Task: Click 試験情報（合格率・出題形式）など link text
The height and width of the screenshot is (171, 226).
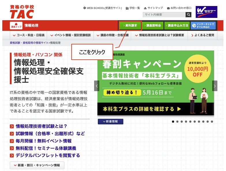Action: click(x=50, y=134)
